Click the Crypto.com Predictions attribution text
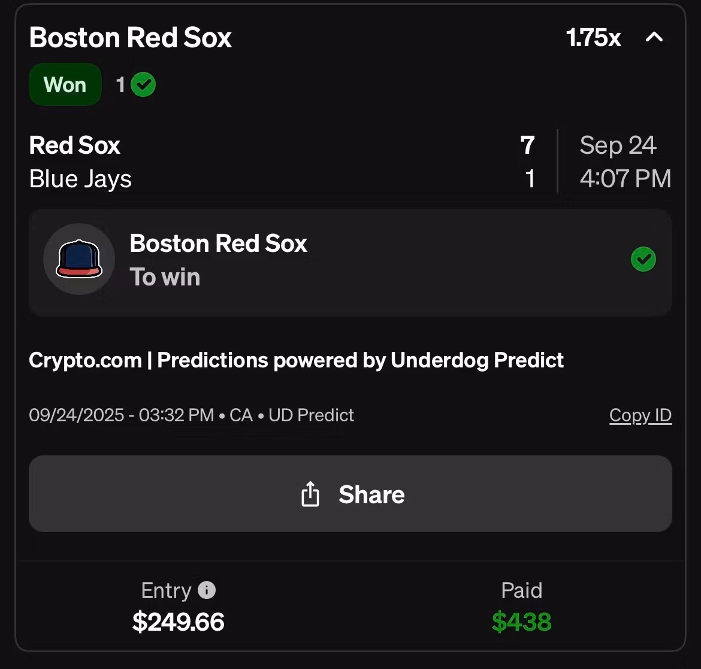Viewport: 701px width, 669px height. [297, 360]
